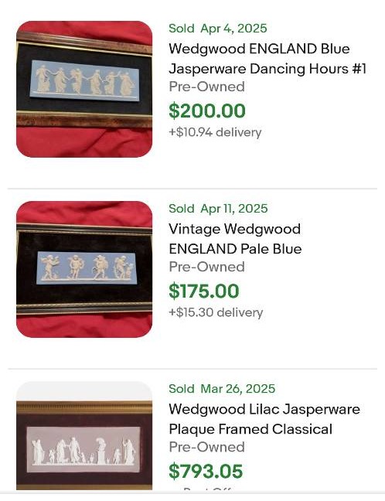Click the +$15.30 delivery text
The image size is (385, 501).
click(x=216, y=312)
